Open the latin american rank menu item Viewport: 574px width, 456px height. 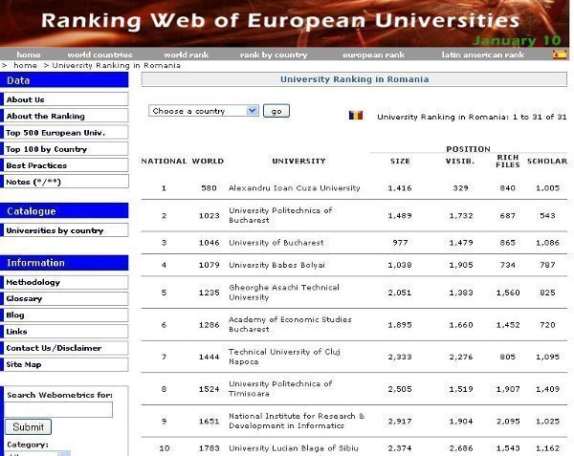(483, 54)
